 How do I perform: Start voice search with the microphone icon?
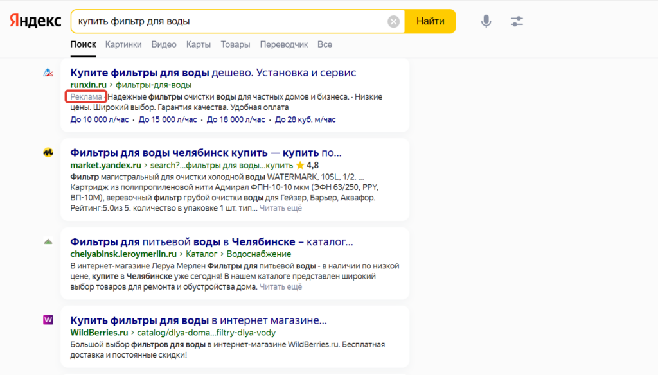click(x=486, y=21)
